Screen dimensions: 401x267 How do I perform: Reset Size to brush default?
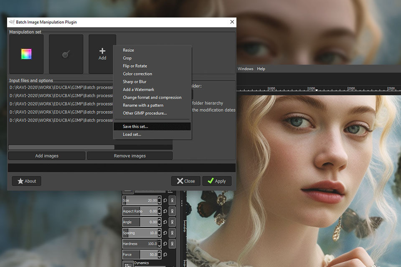pyautogui.click(x=165, y=201)
